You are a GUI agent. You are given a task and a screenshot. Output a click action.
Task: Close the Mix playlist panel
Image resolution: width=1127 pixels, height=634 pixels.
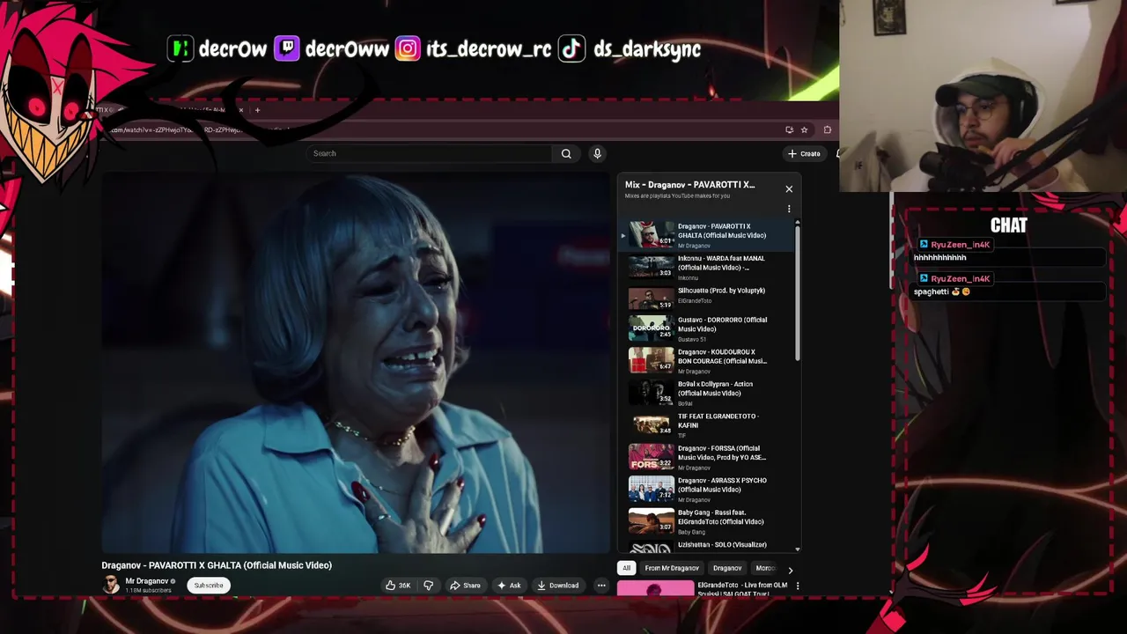(x=789, y=188)
